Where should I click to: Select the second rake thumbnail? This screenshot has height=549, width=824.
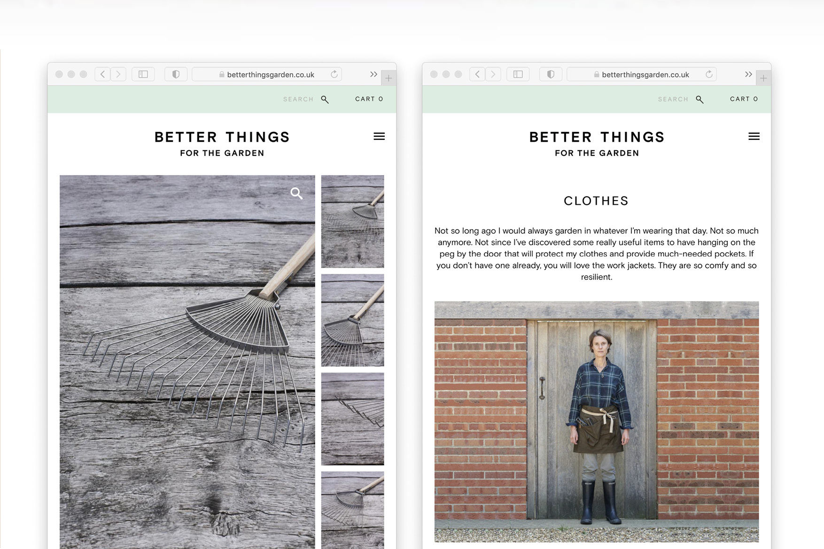click(x=352, y=320)
